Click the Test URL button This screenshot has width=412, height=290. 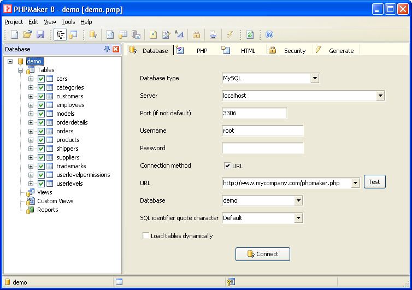click(374, 182)
